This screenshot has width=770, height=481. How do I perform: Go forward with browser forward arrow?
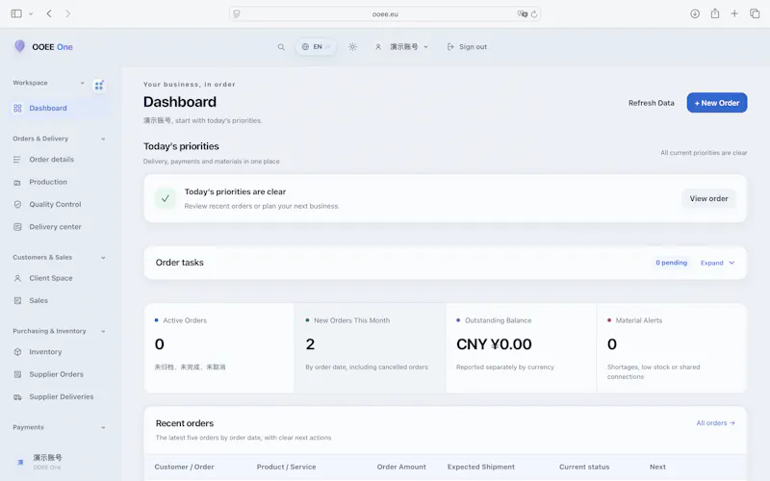(67, 13)
